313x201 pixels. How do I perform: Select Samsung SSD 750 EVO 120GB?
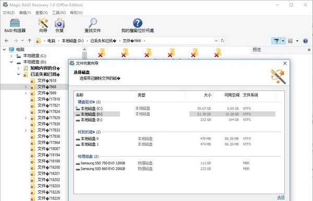175,163
